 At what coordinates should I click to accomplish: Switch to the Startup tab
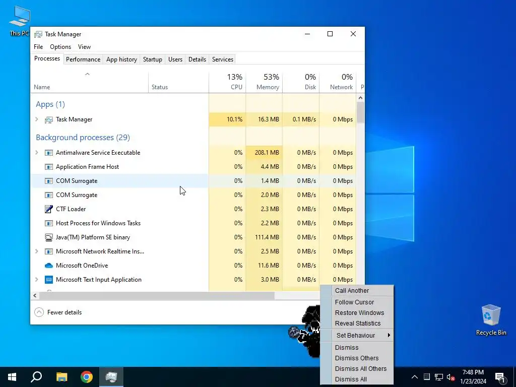click(x=152, y=59)
